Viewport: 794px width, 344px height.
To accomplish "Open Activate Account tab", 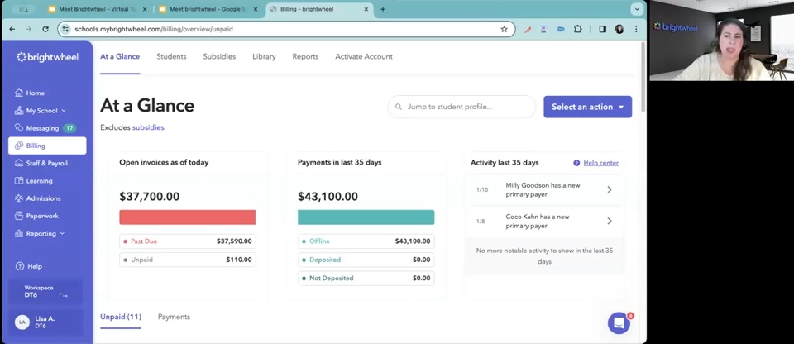I will [364, 57].
